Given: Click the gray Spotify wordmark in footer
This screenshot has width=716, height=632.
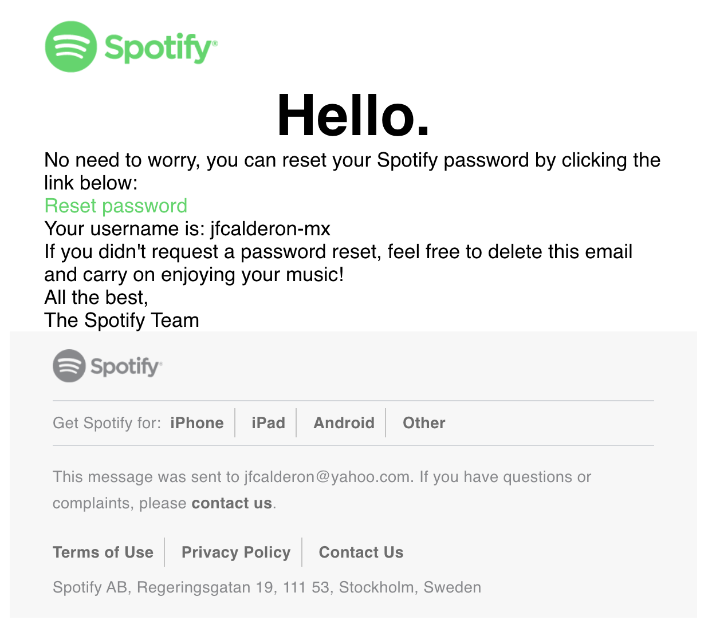Looking at the screenshot, I should tap(126, 366).
